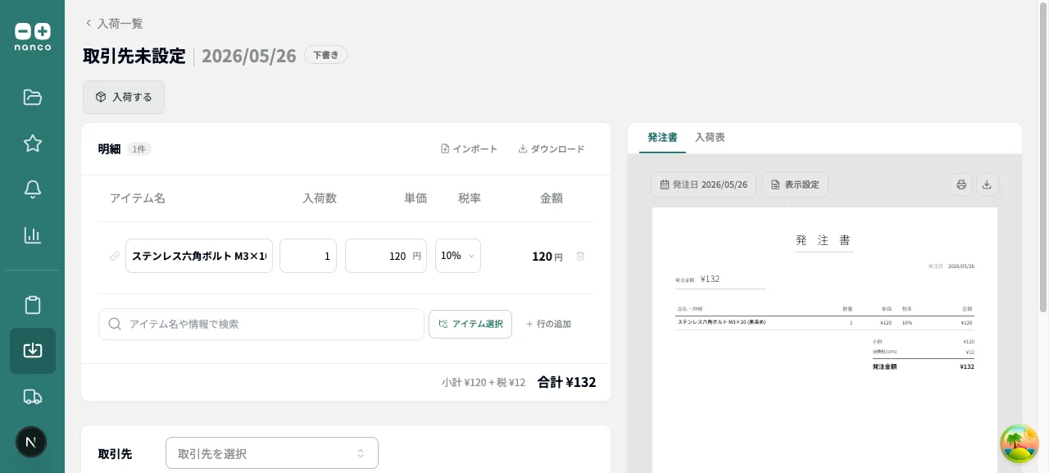
Task: Open the clipboard icon in sidebar
Action: 33,305
